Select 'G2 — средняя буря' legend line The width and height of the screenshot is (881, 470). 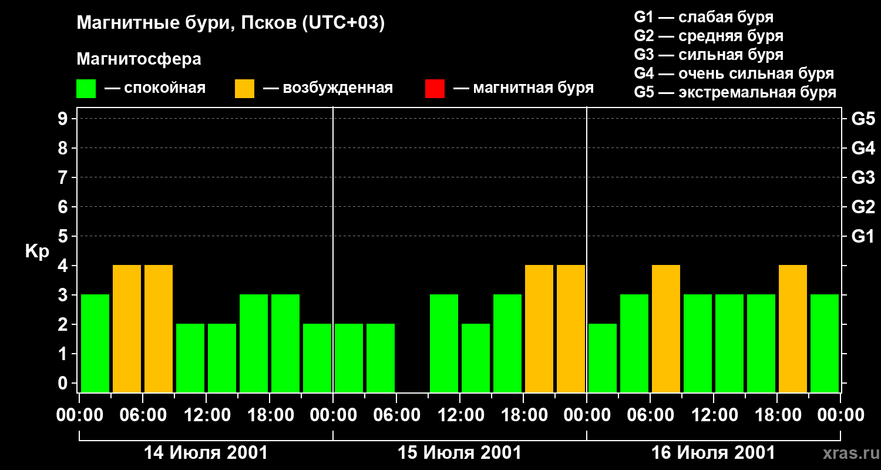[x=709, y=36]
